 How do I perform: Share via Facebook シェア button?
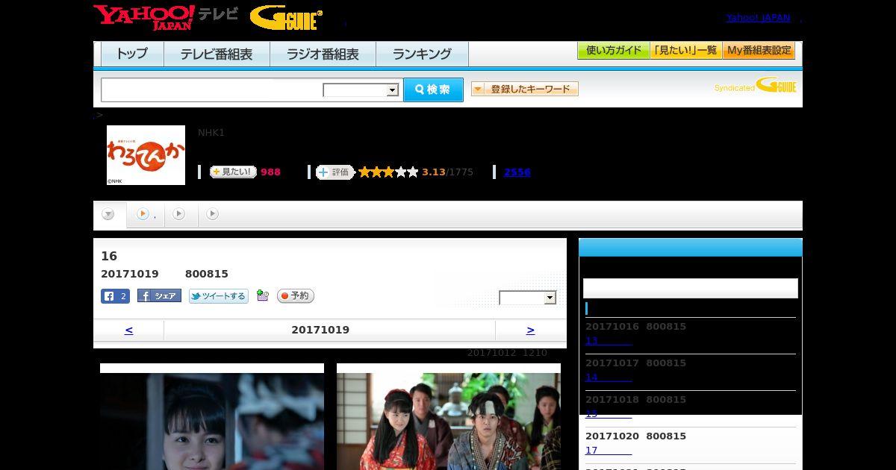(159, 296)
